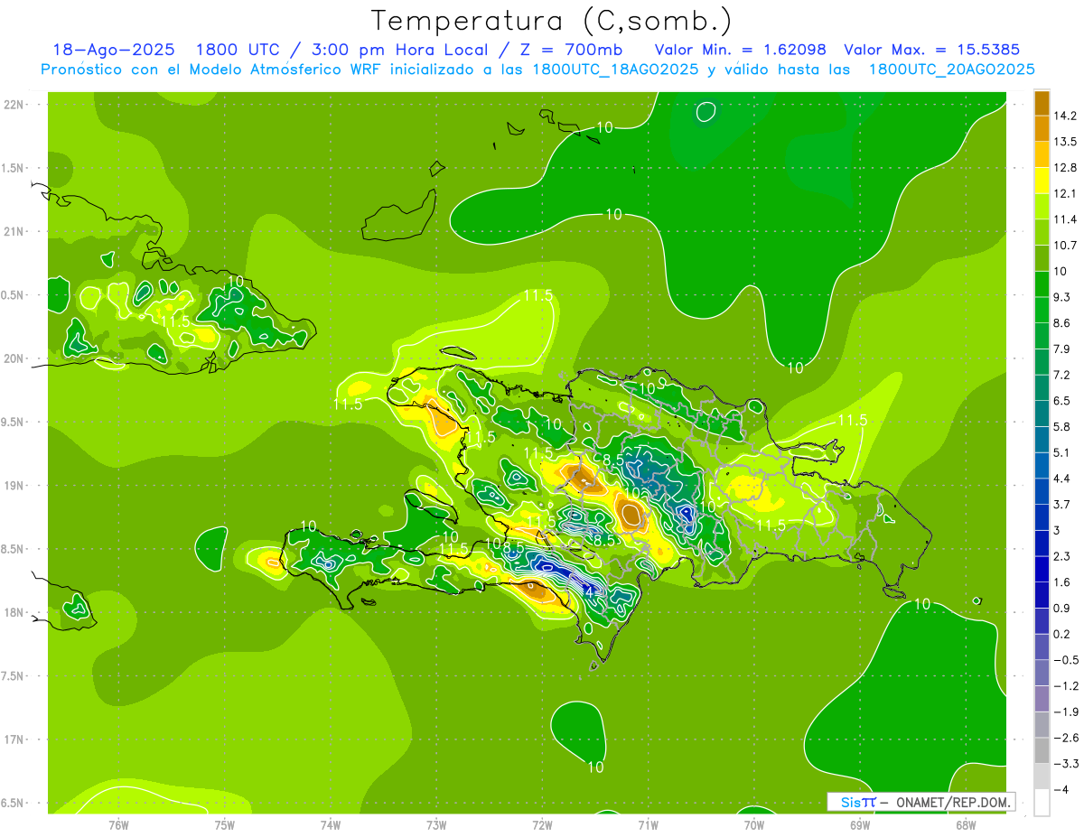Click the 76W longitude axis label

118,824
